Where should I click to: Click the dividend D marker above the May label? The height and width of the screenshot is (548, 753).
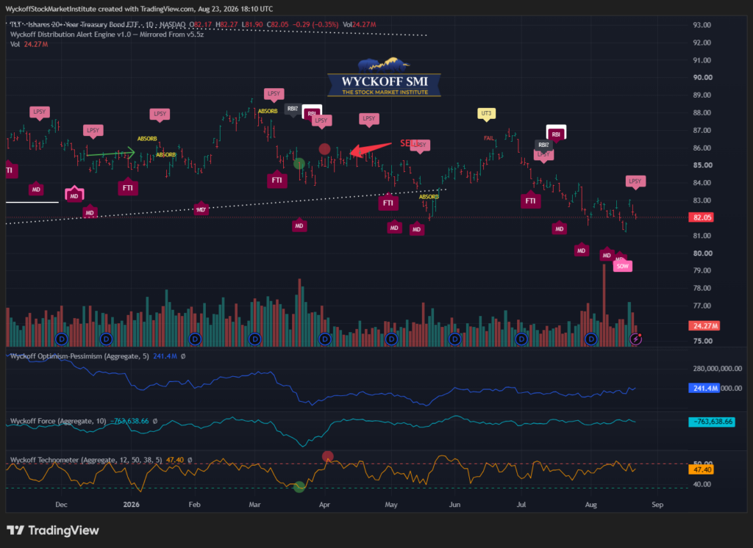pyautogui.click(x=391, y=339)
